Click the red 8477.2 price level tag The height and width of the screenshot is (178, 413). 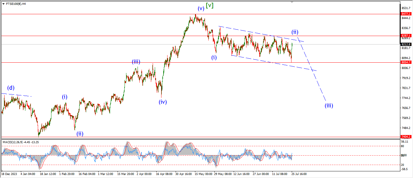[406, 14]
